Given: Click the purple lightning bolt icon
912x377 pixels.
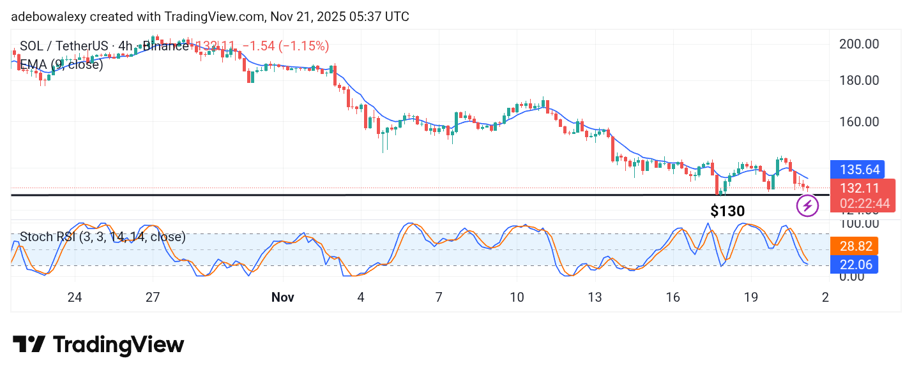Looking at the screenshot, I should [808, 205].
